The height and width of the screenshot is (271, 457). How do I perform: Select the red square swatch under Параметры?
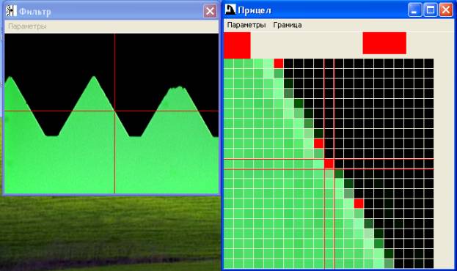click(x=237, y=45)
